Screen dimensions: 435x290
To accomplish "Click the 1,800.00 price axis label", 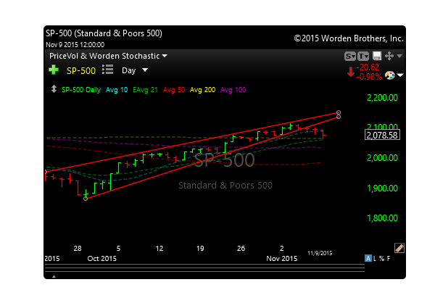I will coord(382,218).
